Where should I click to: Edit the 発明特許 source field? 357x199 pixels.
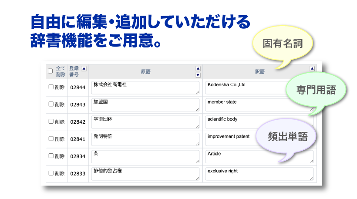coord(145,139)
